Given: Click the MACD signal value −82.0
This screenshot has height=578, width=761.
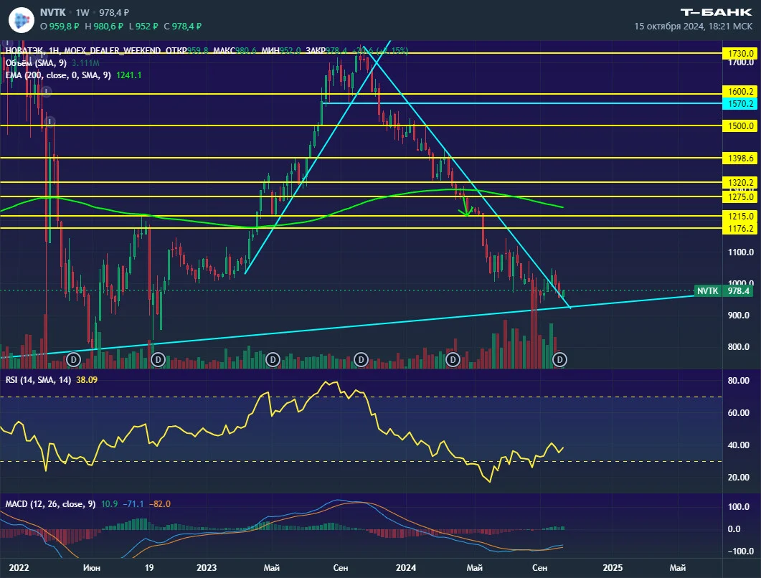Looking at the screenshot, I should click(x=160, y=504).
